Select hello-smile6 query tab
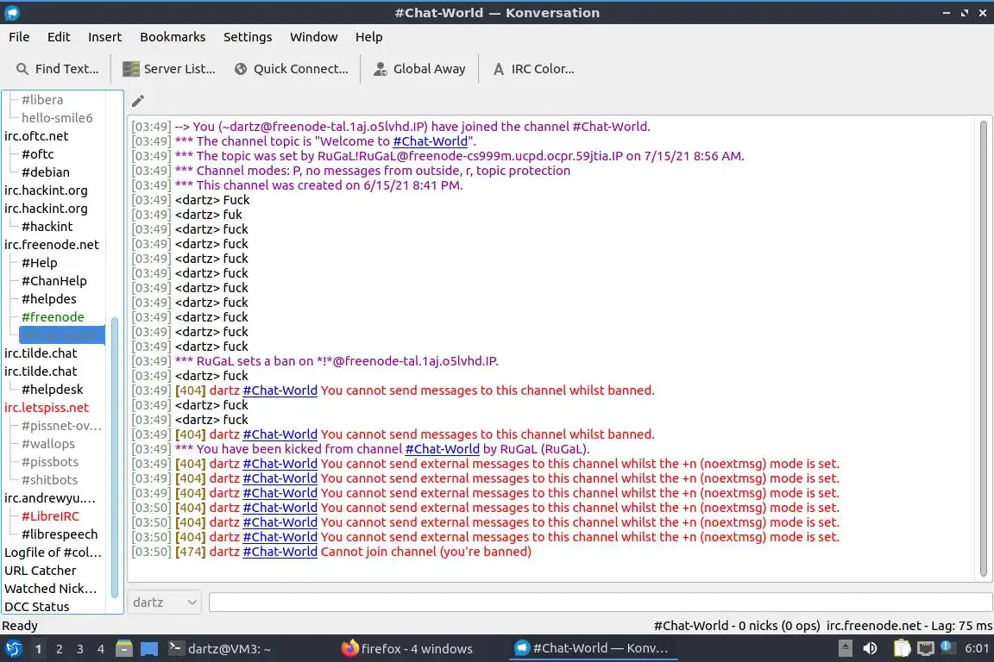Viewport: 994px width, 662px height. pyautogui.click(x=57, y=118)
